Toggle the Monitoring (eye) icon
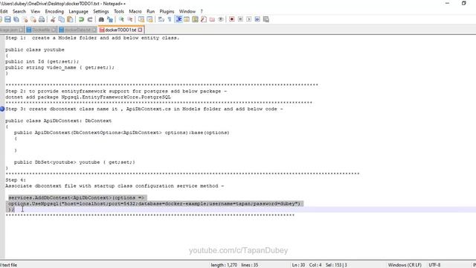The image size is (476, 268). 221,19
